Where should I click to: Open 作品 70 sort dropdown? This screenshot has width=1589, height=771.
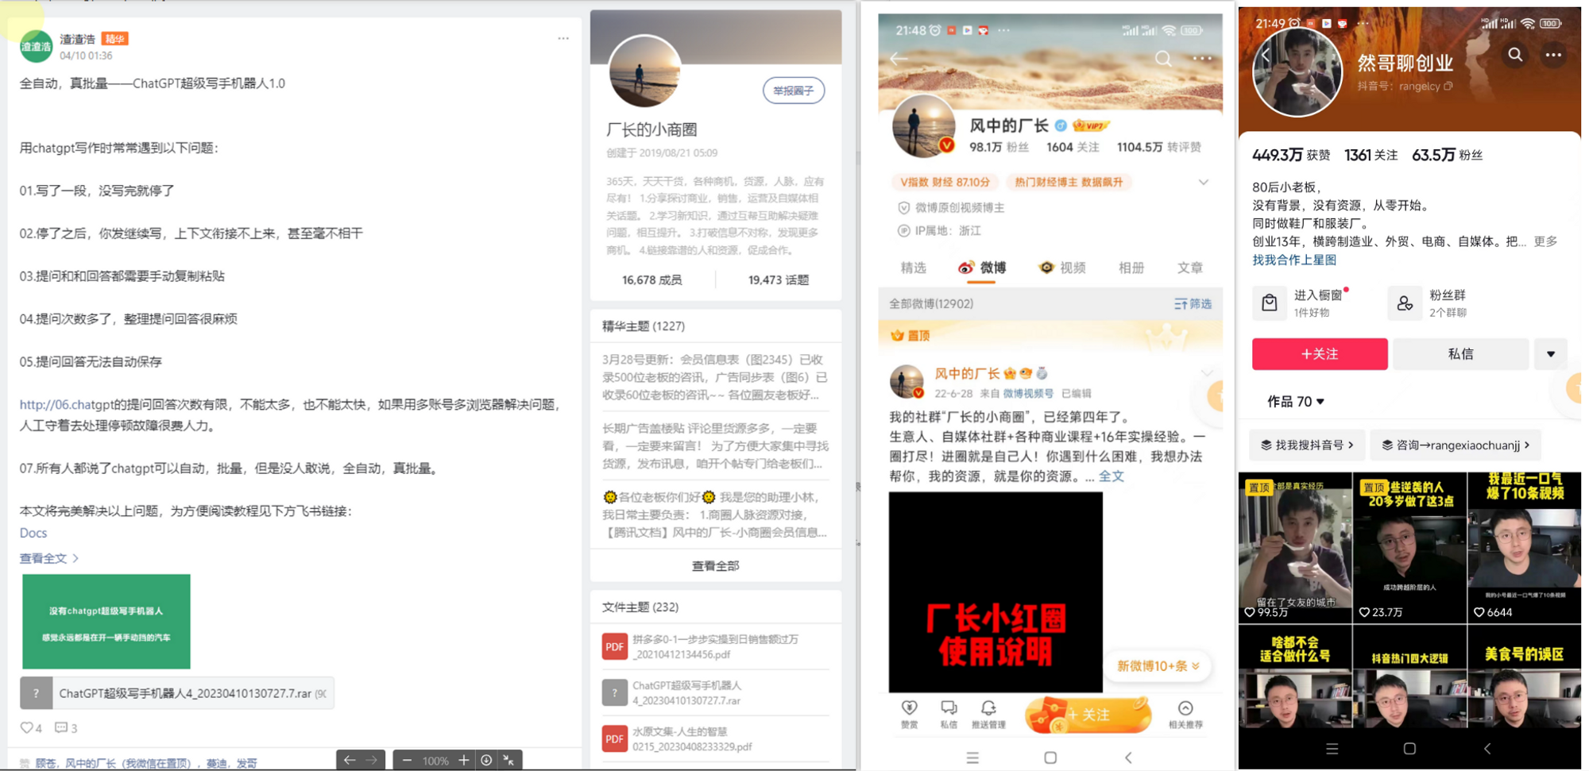pos(1295,402)
